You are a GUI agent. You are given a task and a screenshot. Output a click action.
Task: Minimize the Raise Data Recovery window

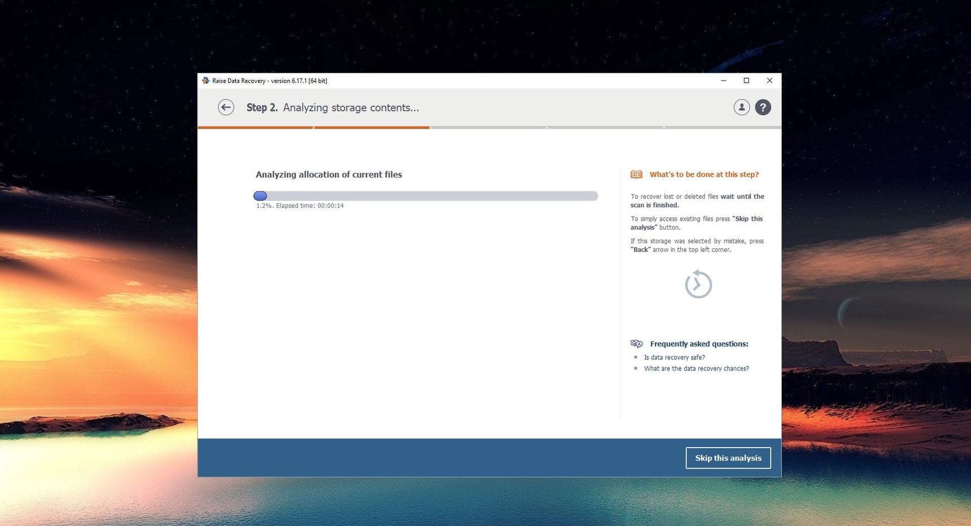pos(723,81)
